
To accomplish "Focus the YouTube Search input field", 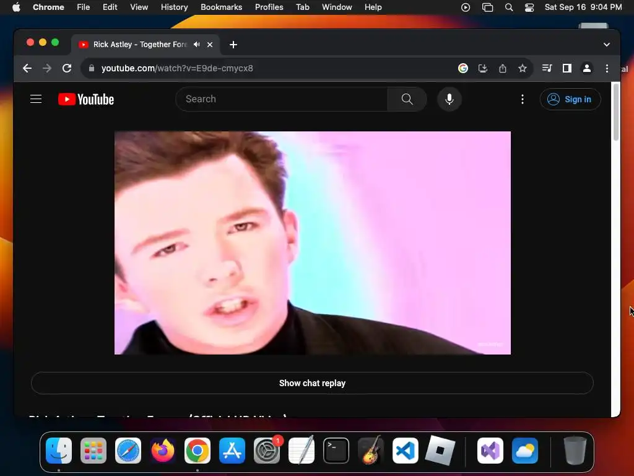I will [282, 99].
